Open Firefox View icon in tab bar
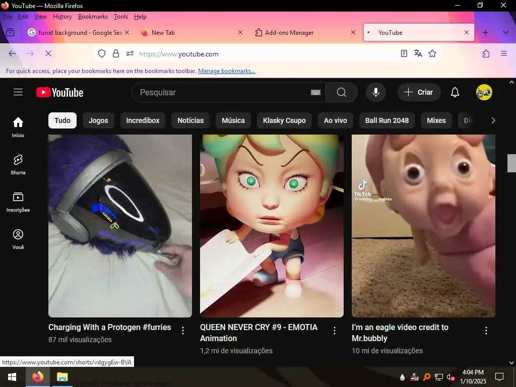This screenshot has height=387, width=516. tap(10, 32)
